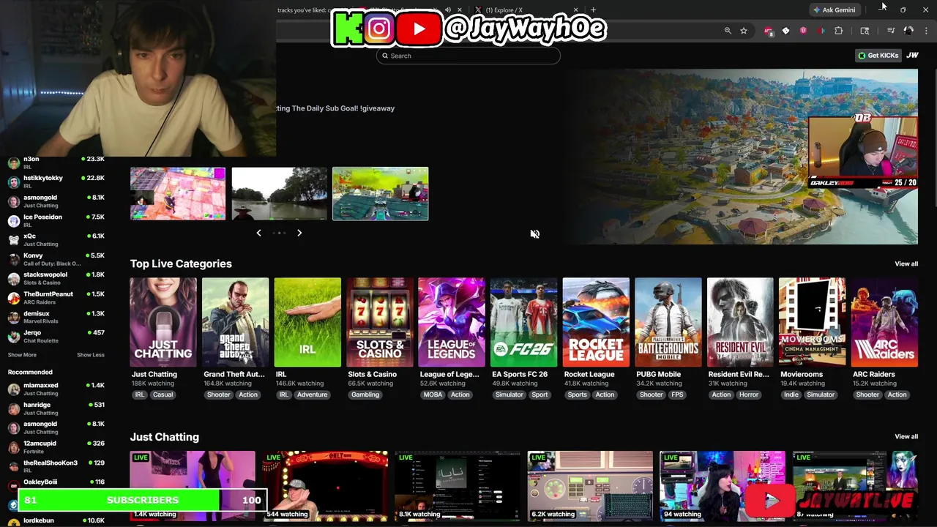This screenshot has height=527, width=937.
Task: Open the Chrome three-dot menu
Action: (x=927, y=31)
